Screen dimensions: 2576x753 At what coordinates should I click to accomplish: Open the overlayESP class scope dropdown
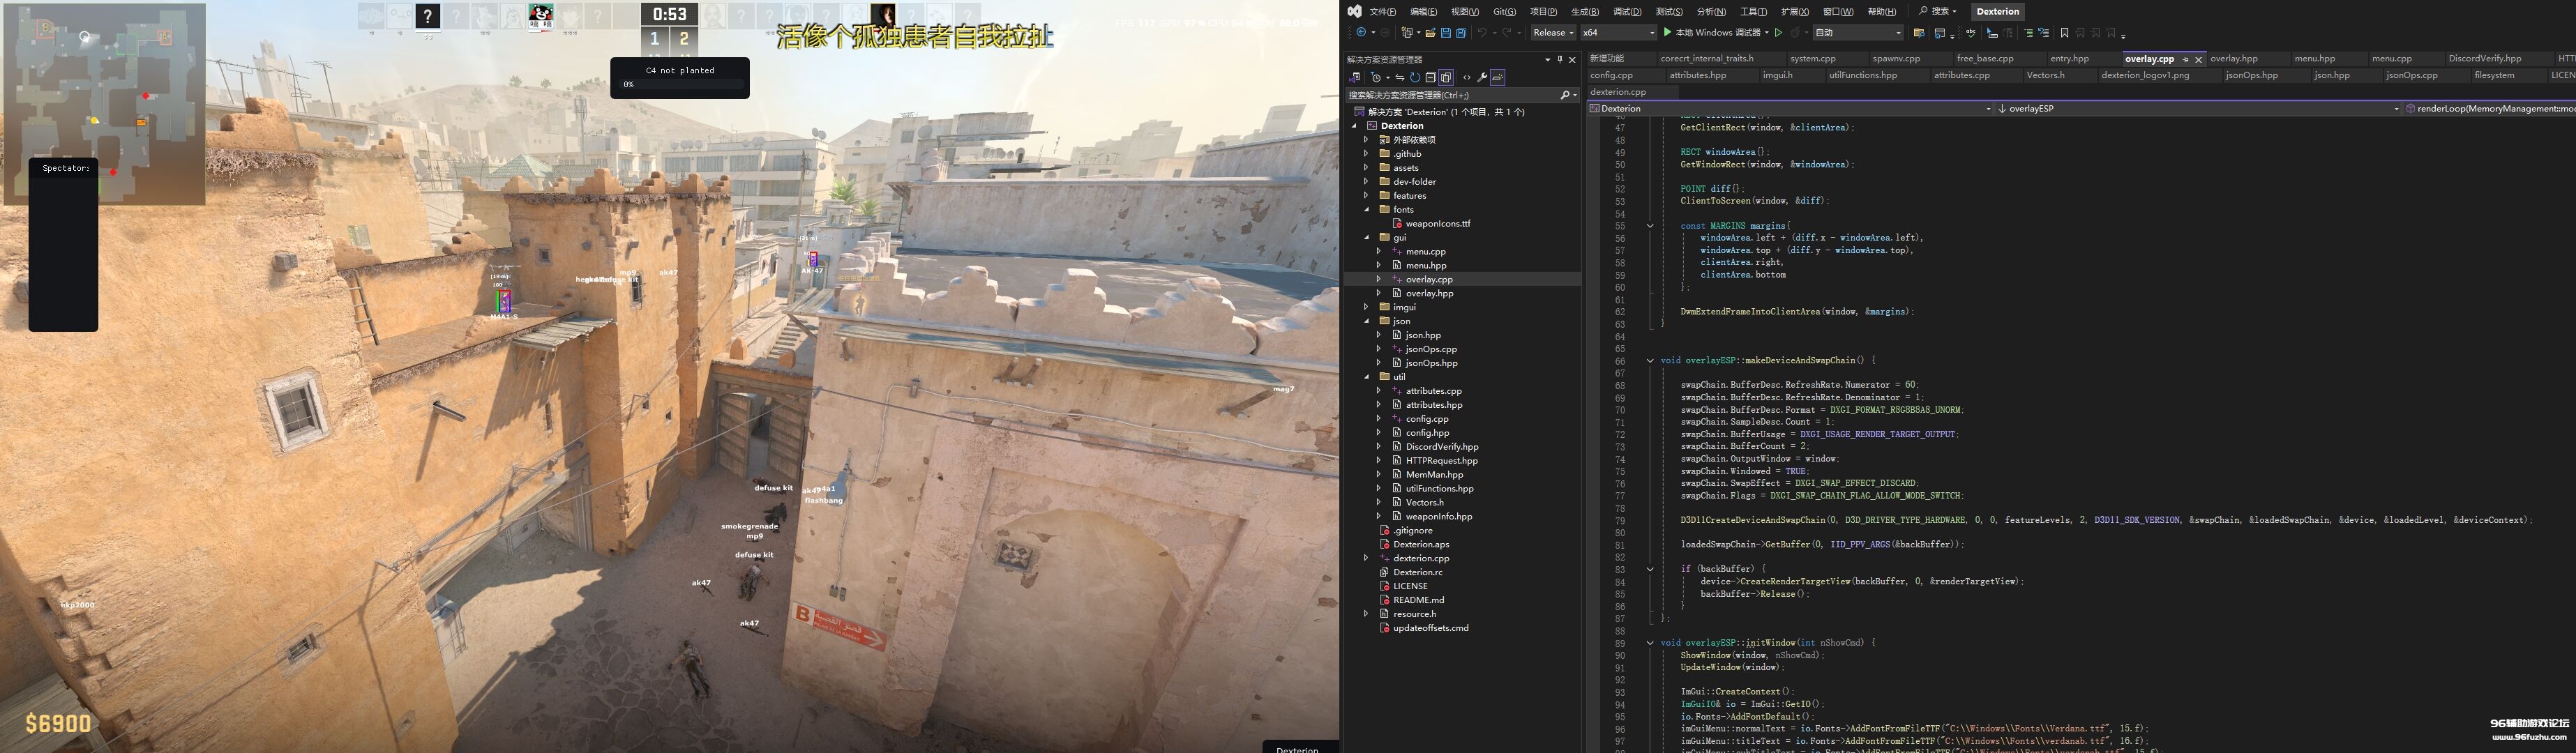pyautogui.click(x=2199, y=108)
